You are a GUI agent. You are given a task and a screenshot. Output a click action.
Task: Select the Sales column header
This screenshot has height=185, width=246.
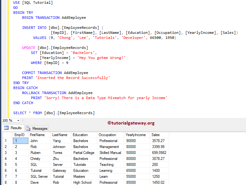pos(159,135)
